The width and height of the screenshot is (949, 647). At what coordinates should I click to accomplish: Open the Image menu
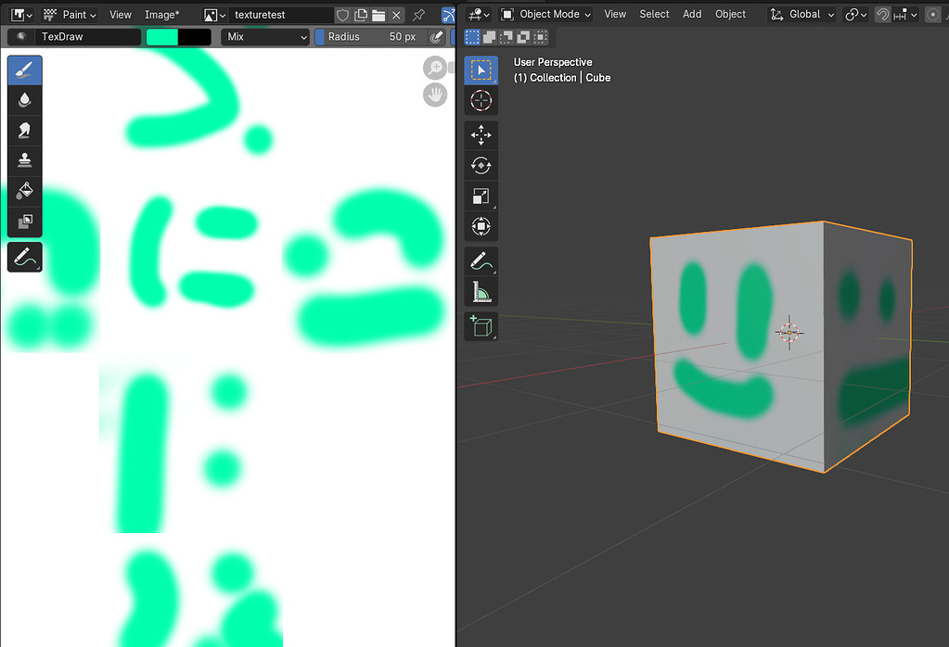click(x=160, y=15)
